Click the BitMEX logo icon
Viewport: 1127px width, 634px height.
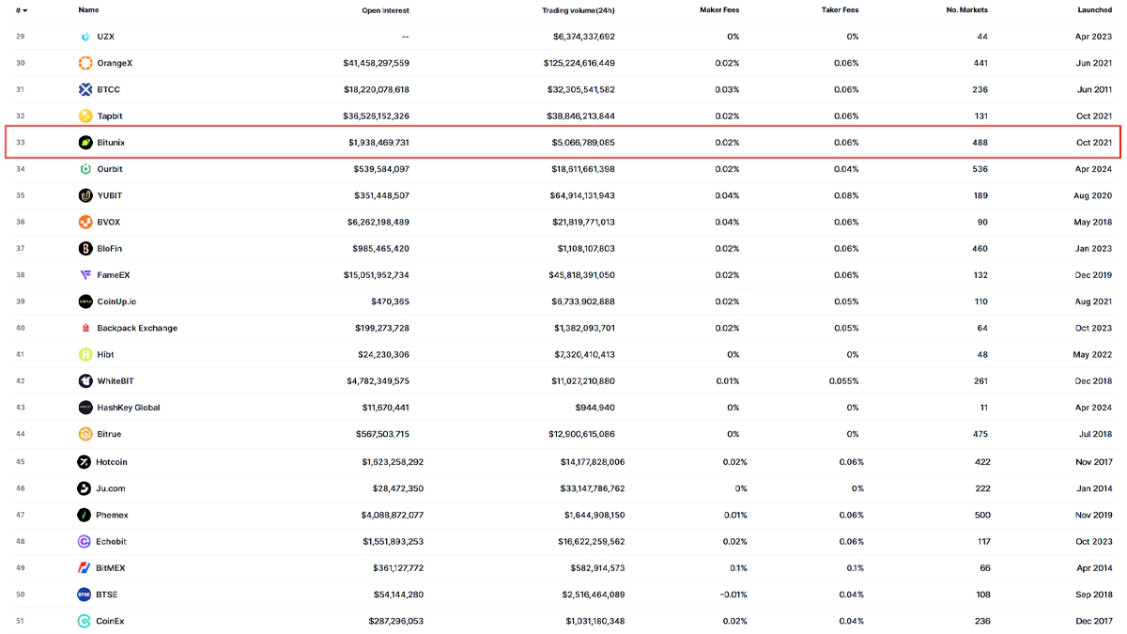[85, 568]
